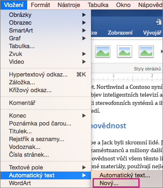This screenshot has width=163, height=188.
Task: Open the Formát menu
Action: 40,5
